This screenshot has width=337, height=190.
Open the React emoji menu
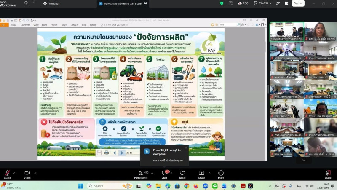[x=182, y=174]
